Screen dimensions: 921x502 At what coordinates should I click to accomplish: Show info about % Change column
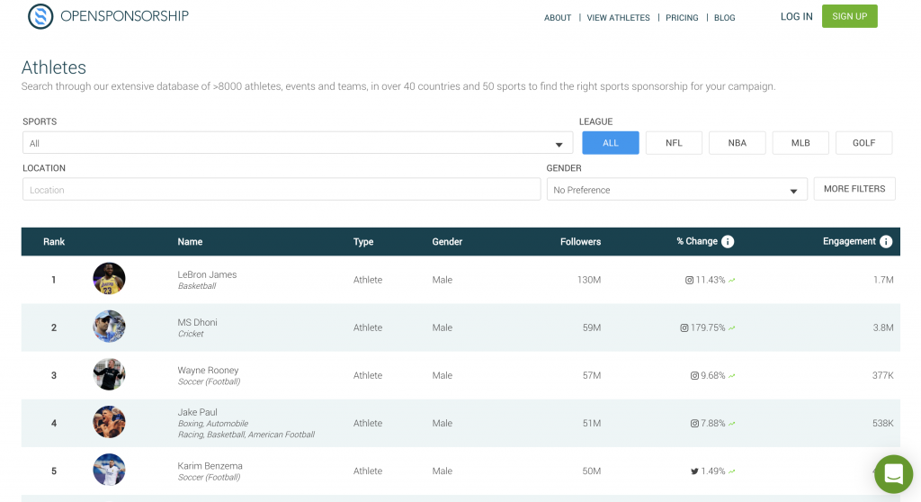pyautogui.click(x=727, y=242)
